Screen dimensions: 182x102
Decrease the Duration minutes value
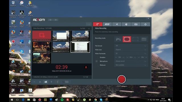pos(127,57)
